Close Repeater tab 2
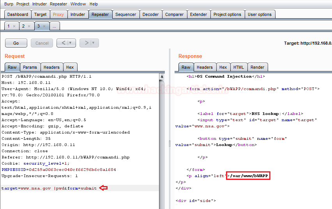Image resolution: width=332 pixels, height=209 pixels. (29, 26)
